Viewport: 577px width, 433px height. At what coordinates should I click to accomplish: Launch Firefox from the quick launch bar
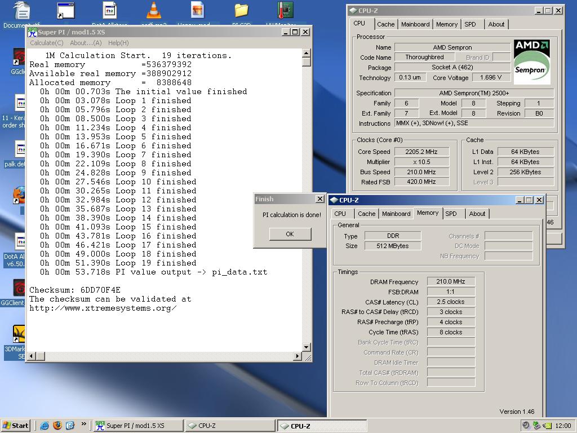point(57,425)
